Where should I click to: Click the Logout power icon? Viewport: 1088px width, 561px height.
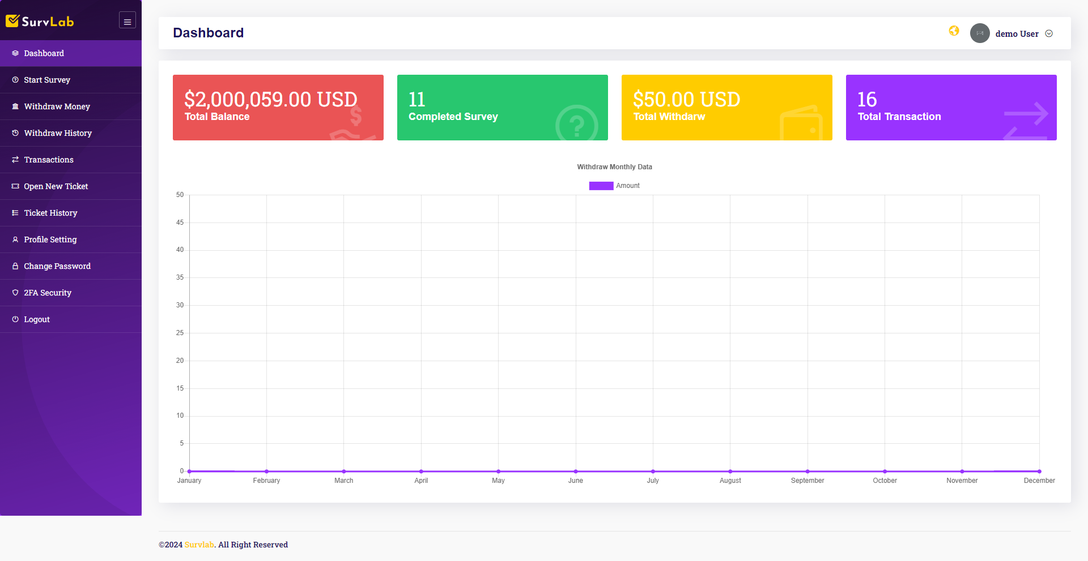pyautogui.click(x=15, y=319)
